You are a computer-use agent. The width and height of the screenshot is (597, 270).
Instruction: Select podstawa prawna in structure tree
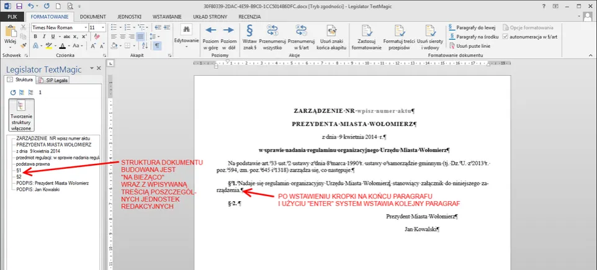(33, 164)
